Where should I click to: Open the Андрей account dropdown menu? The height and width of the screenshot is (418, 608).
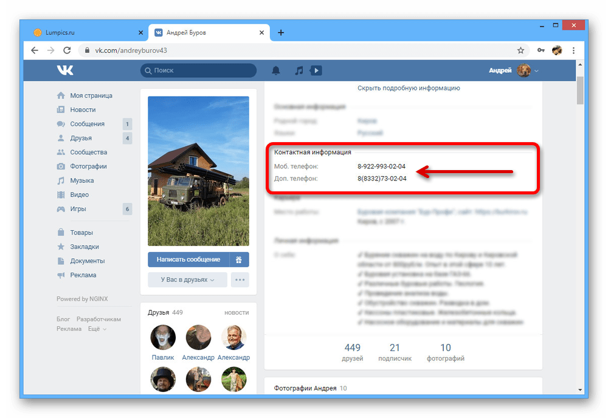tap(514, 70)
